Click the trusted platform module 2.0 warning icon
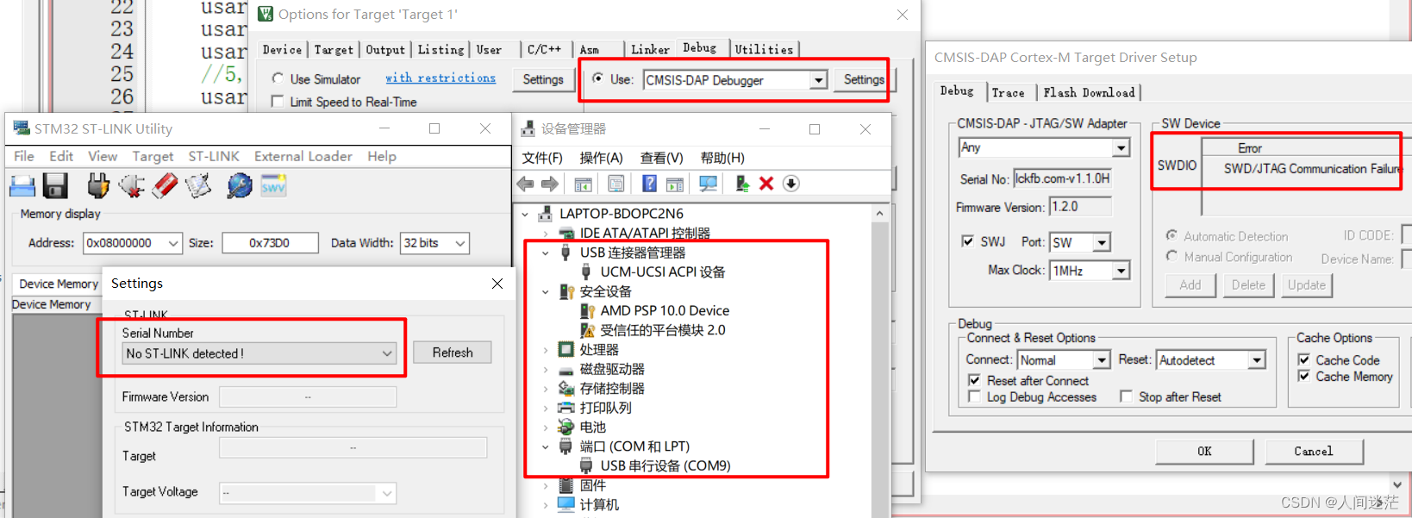The image size is (1412, 518). (588, 330)
